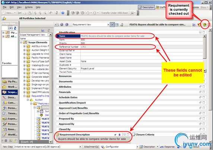This screenshot has width=213, height=150.
Task: Maximize the Approved Cost/Benefits section
Action: (x=204, y=108)
